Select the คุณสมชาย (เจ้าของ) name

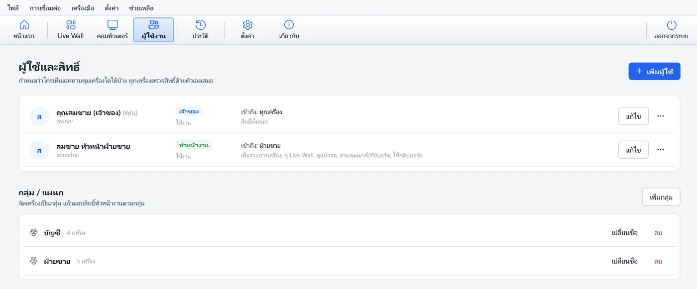click(x=89, y=112)
